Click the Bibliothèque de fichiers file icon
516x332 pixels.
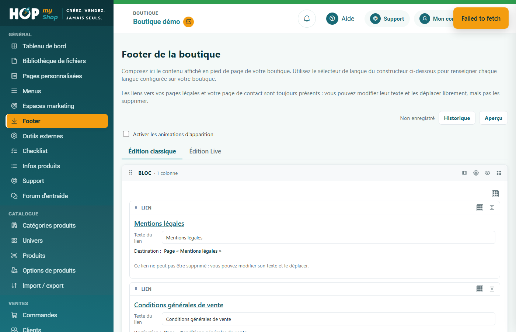pyautogui.click(x=14, y=61)
